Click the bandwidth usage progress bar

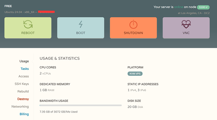tap(81, 105)
